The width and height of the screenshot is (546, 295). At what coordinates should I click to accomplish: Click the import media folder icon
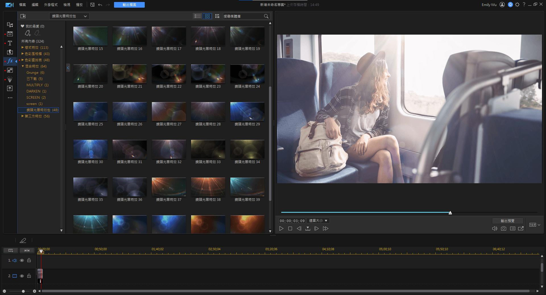coord(23,16)
